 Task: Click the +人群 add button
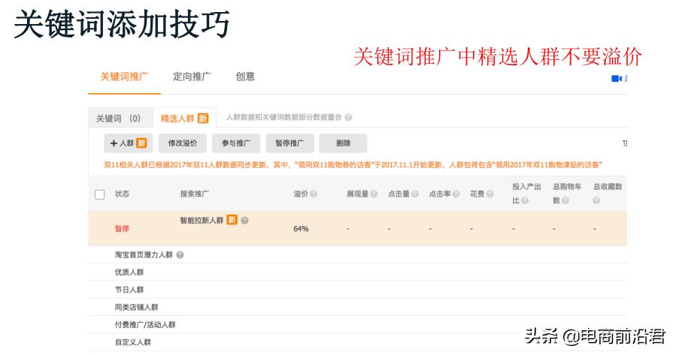[129, 143]
